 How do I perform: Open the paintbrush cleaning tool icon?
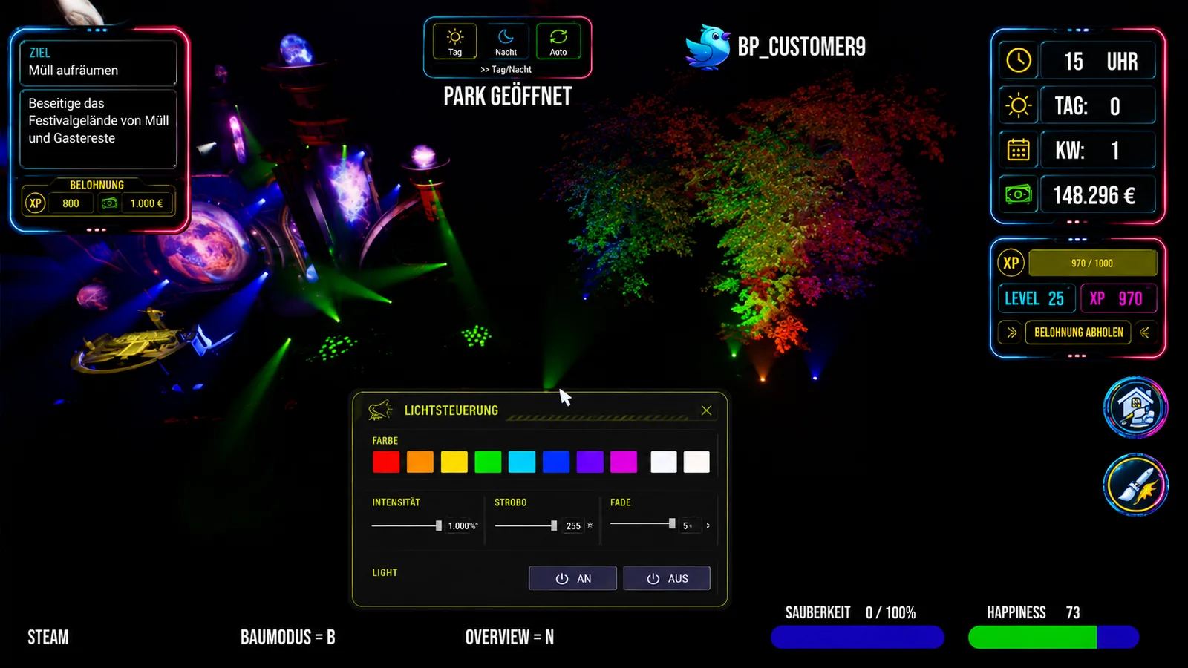click(1135, 485)
